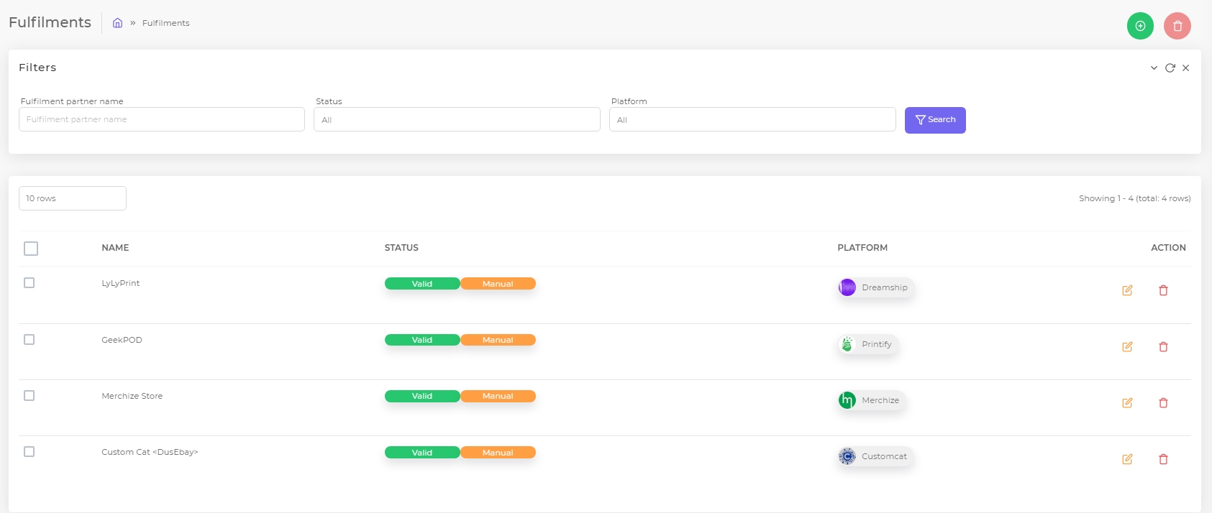
Task: Select the LyLyPrint row checkbox
Action: 29,283
